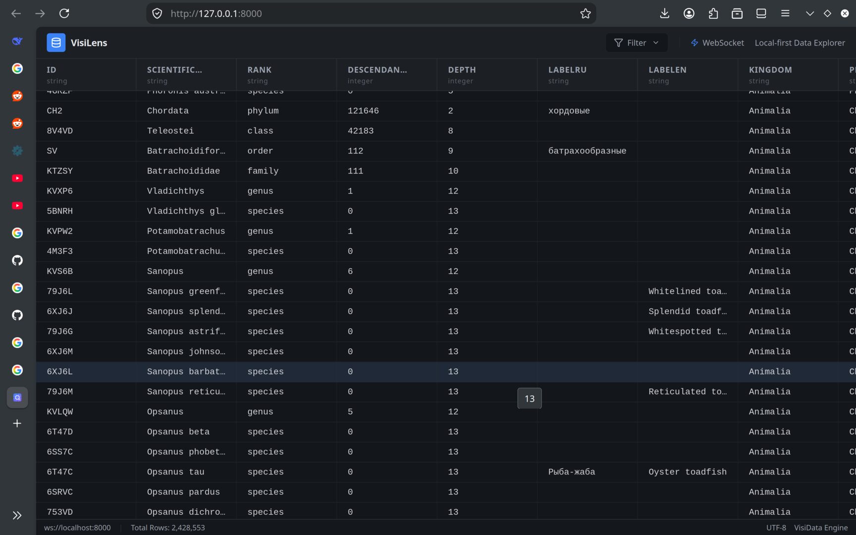Click the VisiLens database logo icon
The image size is (856, 535).
point(56,43)
